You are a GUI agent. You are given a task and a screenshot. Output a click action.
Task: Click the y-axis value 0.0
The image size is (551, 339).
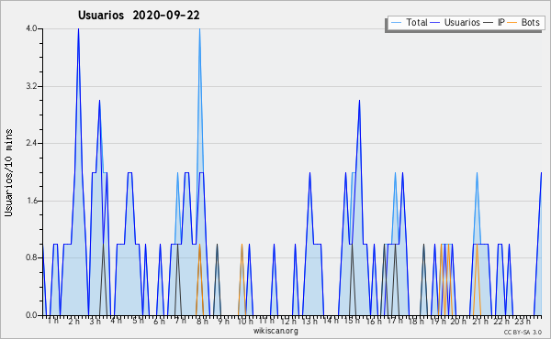[x=31, y=315]
